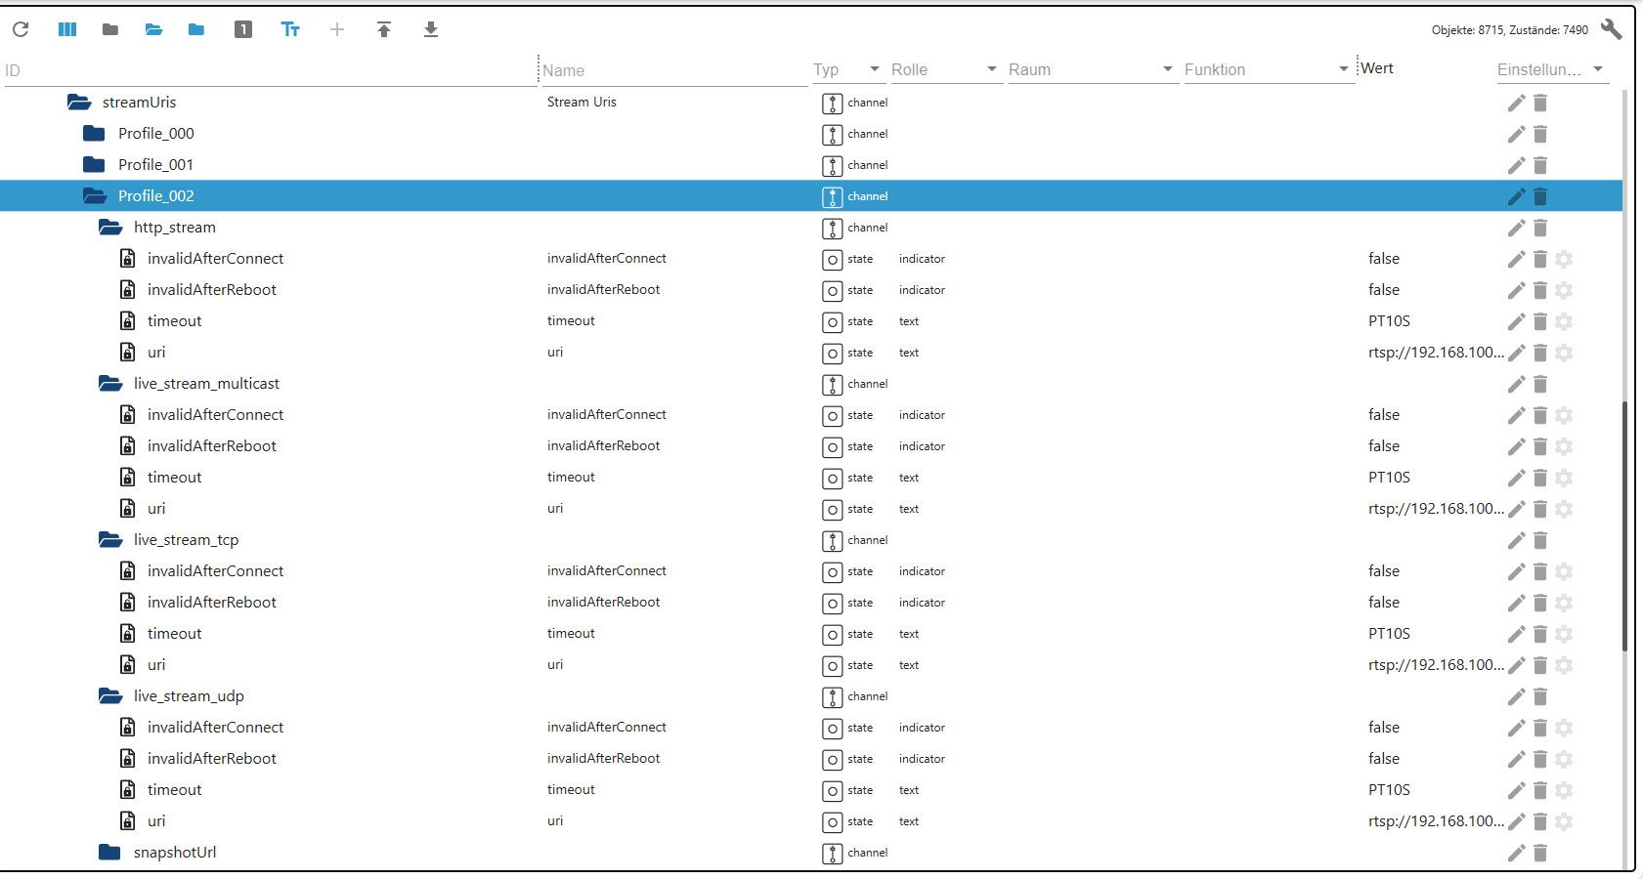Expand the snapshotUrl folder
Viewport: 1643px width, 879px height.
pos(109,852)
